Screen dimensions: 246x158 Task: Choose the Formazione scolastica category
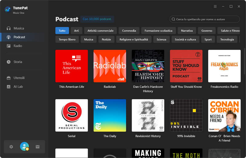coord(158,31)
